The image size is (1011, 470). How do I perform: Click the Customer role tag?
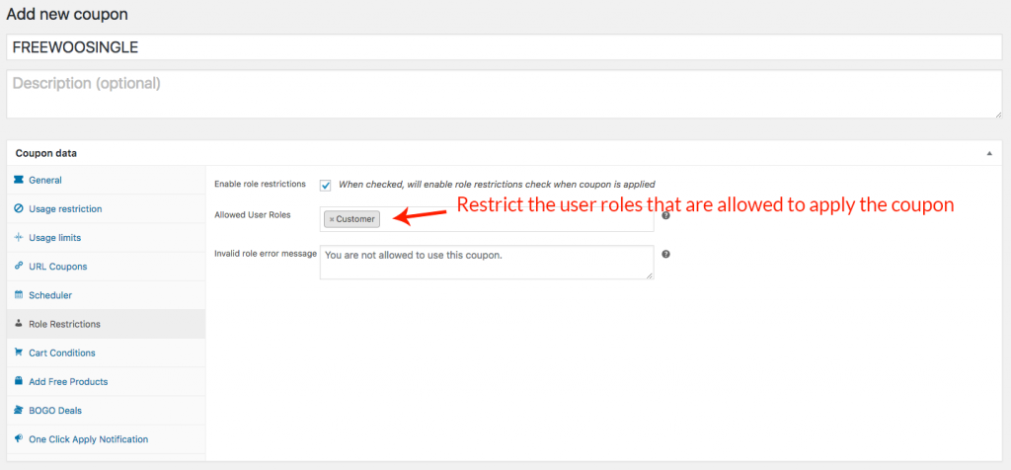click(x=352, y=219)
